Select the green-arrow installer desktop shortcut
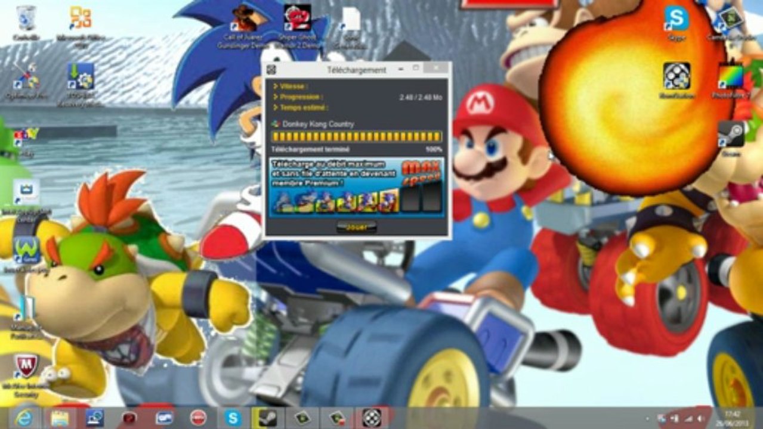This screenshot has width=763, height=429. (81, 83)
